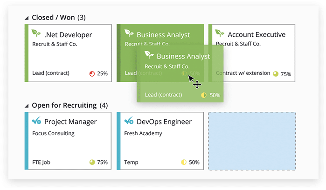Click the checkmark-plus icon on DevOps Engineer card
The width and height of the screenshot is (326, 190).
pos(129,121)
